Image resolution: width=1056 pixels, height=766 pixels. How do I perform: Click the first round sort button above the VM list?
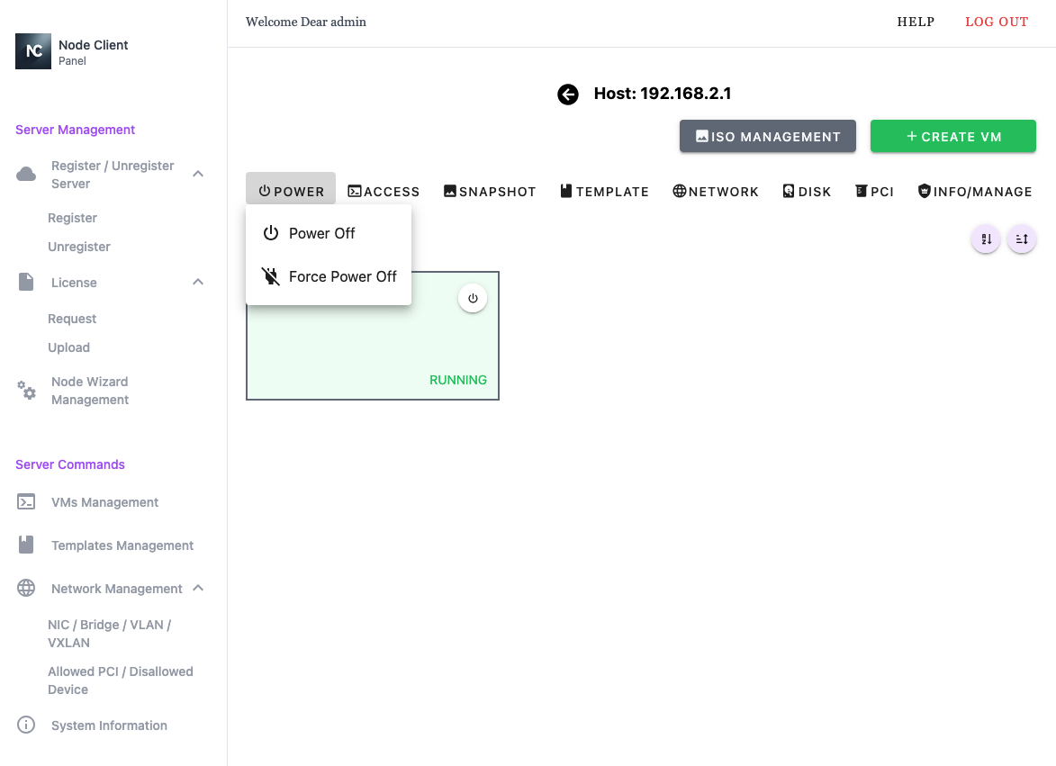986,239
